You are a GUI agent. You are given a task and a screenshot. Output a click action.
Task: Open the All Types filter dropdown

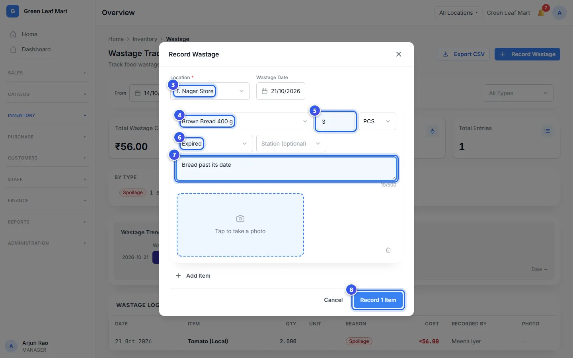(x=518, y=93)
